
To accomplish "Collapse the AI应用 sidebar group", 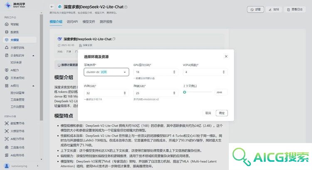I will (33, 86).
